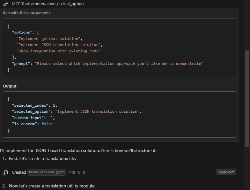Image resolution: width=250 pixels, height=190 pixels.
Task: Collapse the MCP Tool ai-interaction / select_option header
Action: (x=48, y=4)
